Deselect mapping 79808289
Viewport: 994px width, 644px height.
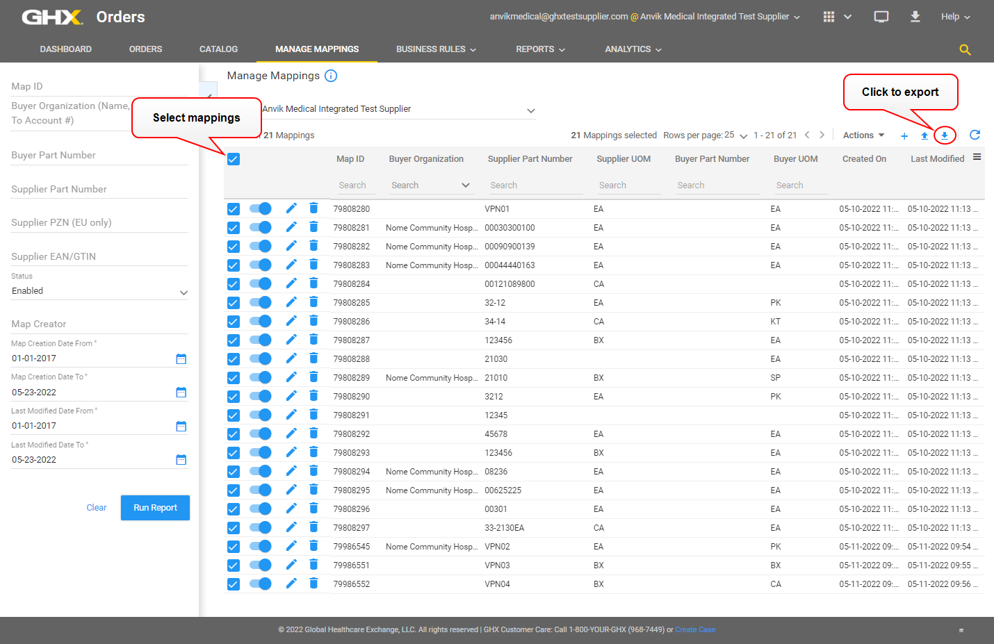(x=234, y=378)
